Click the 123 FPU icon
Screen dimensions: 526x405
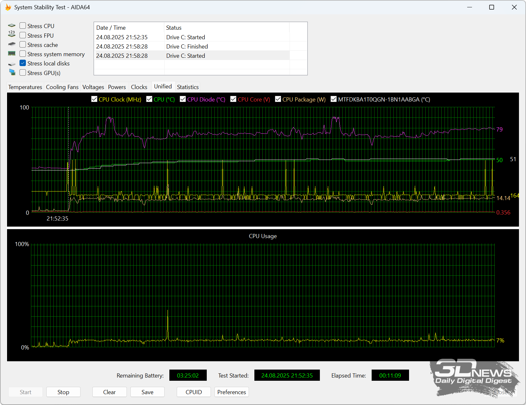click(12, 34)
